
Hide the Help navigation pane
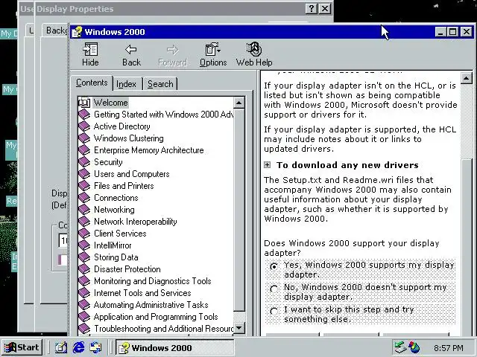90,55
